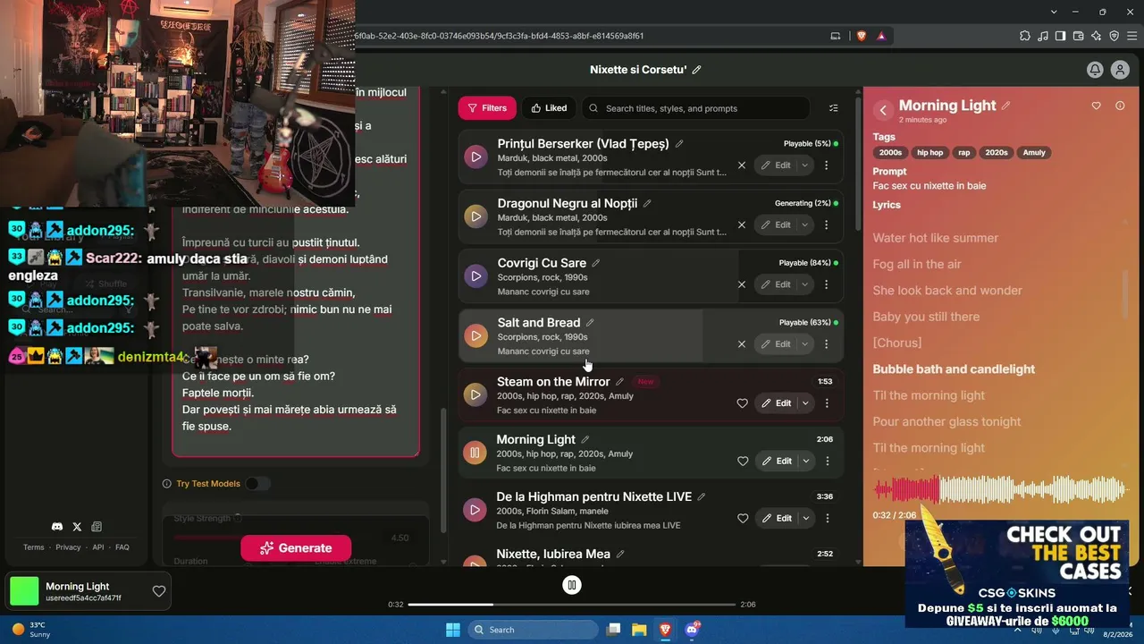Play De la Highman pentru Nixette LIVE

tap(475, 510)
